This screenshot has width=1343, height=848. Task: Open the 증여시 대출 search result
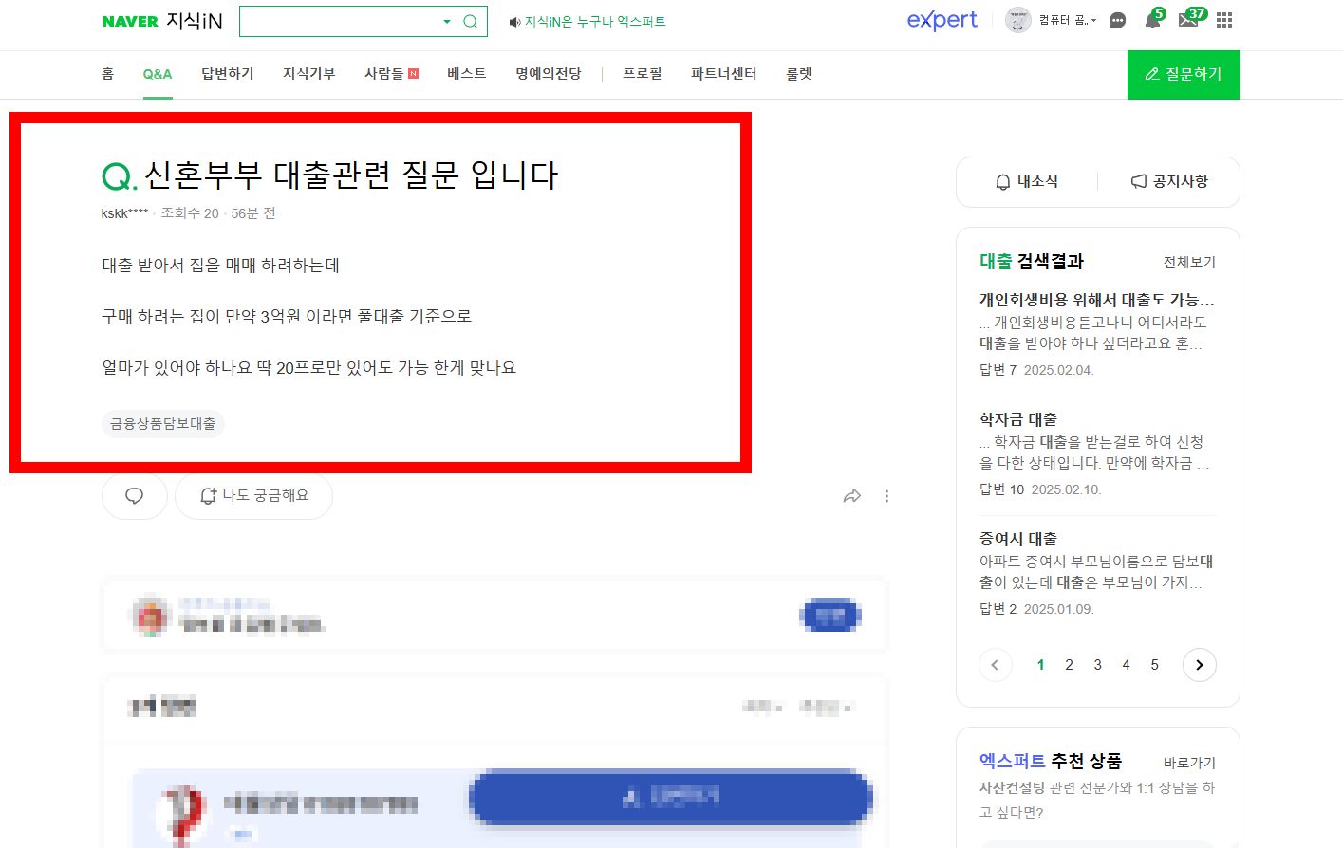coord(1018,539)
